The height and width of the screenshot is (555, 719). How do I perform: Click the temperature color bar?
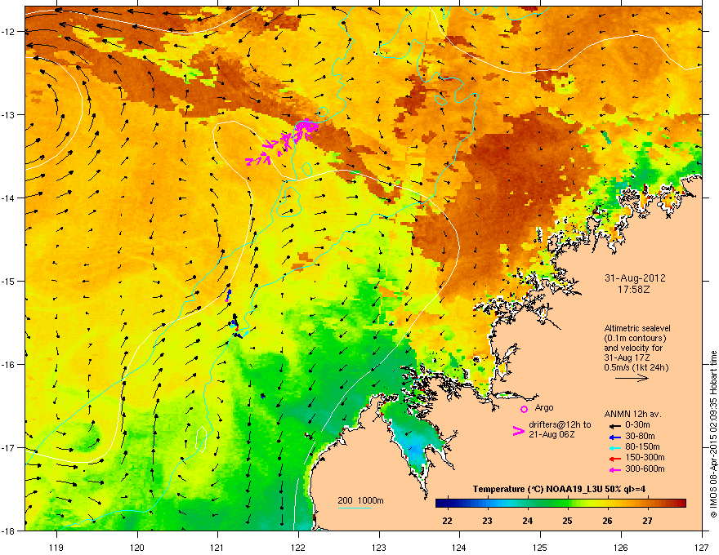pyautogui.click(x=560, y=504)
